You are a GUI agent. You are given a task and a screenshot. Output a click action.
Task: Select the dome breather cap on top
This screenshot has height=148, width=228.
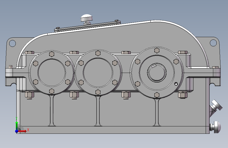(x=87, y=18)
